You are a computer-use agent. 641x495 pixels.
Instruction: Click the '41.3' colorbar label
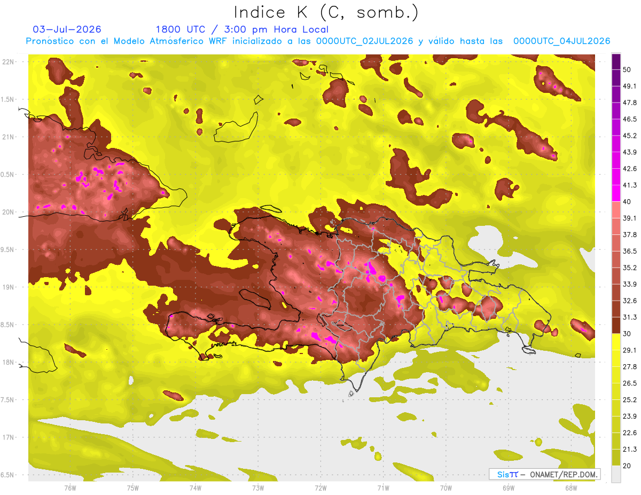pos(630,185)
